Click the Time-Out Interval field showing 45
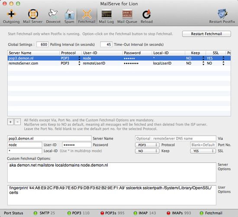 tap(106, 45)
